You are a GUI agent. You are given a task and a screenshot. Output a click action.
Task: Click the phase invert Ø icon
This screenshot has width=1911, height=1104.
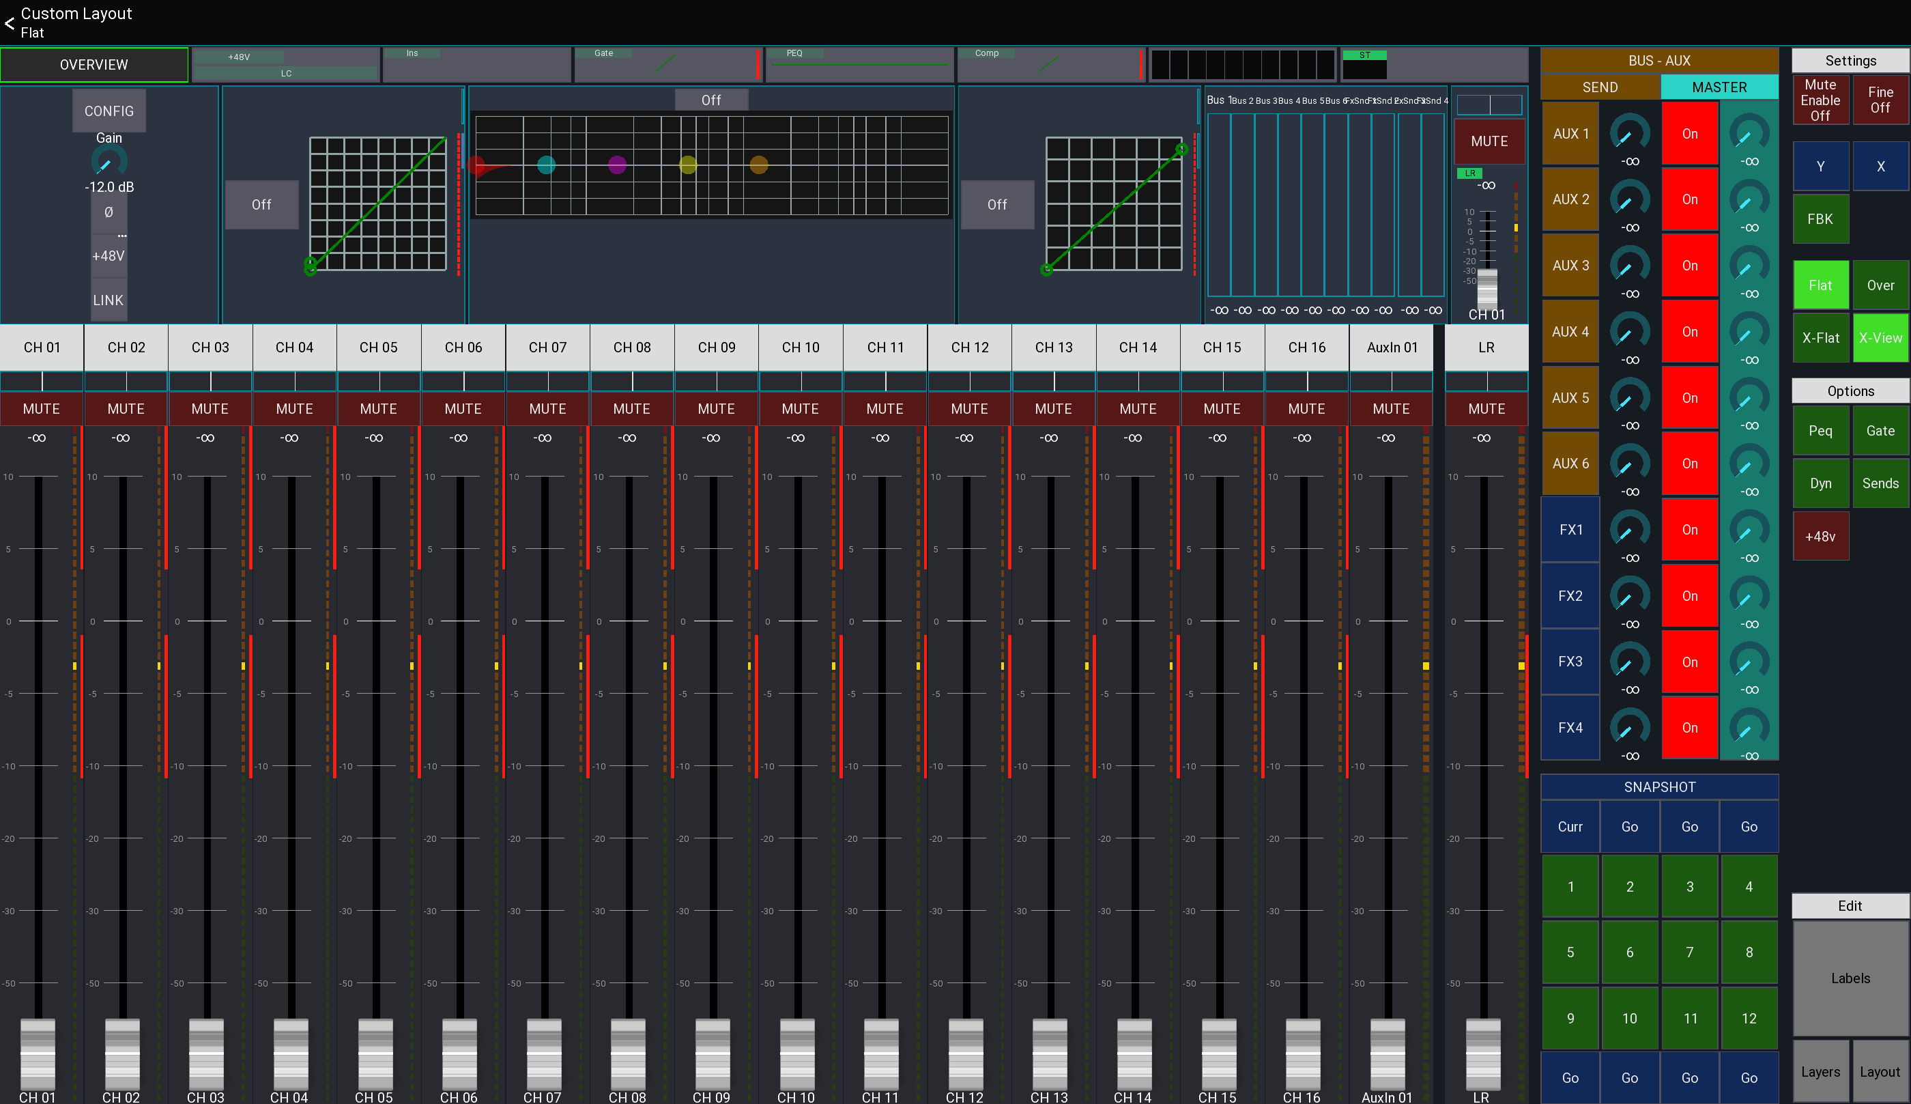pyautogui.click(x=109, y=212)
